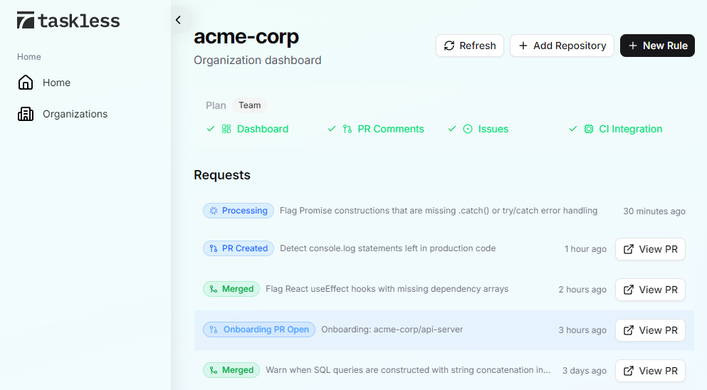Click the PR Comments pull-request icon
707x390 pixels.
tap(347, 129)
